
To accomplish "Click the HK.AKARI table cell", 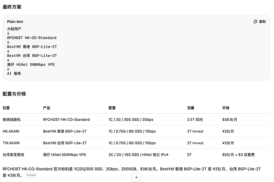I will pyautogui.click(x=11, y=131).
